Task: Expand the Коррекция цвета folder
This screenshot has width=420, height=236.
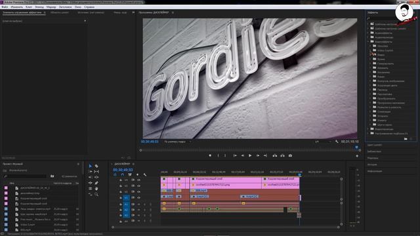Action: tap(371, 85)
